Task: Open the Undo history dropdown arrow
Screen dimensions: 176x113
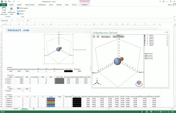Action: (x=11, y=1)
